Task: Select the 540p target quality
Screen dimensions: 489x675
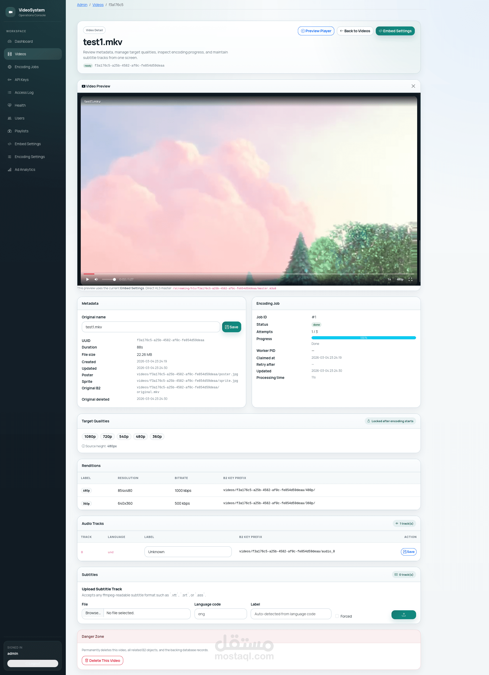Action: pyautogui.click(x=124, y=437)
